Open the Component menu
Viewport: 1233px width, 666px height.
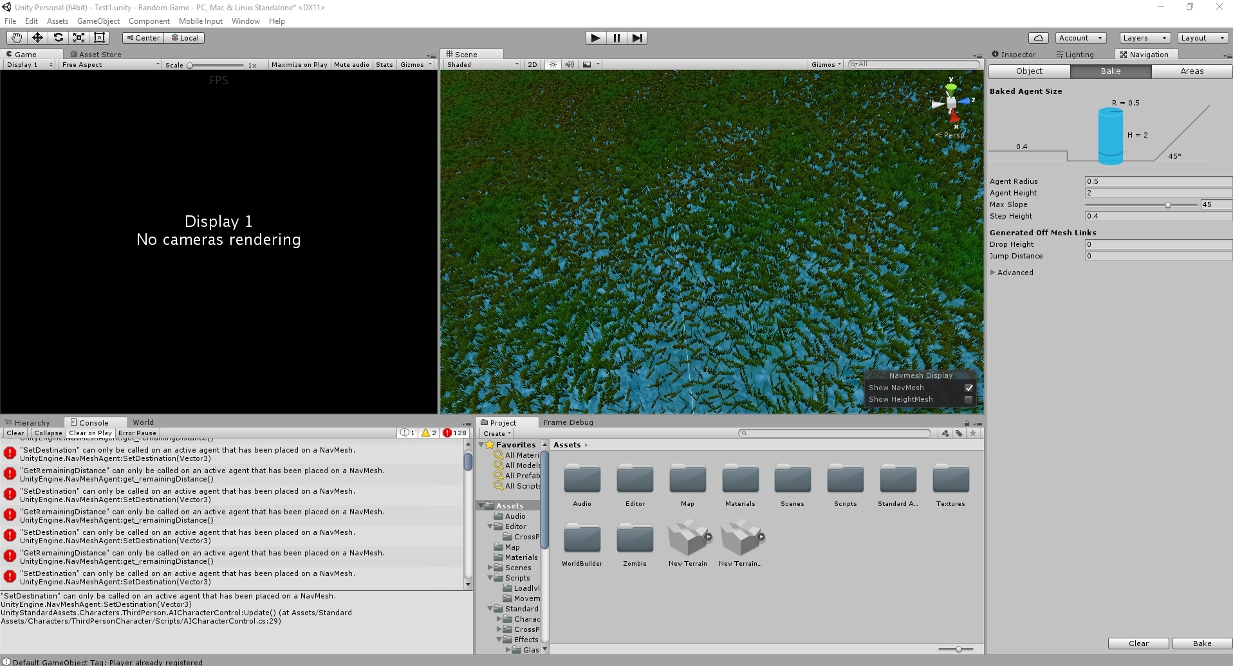(x=149, y=21)
